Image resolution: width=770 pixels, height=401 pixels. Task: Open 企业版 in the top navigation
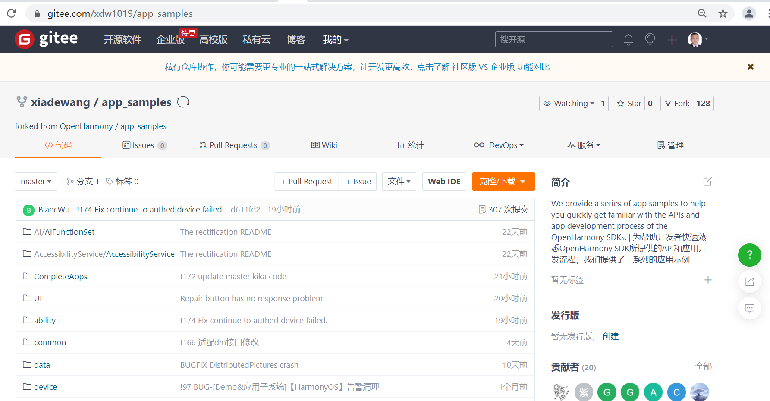170,40
